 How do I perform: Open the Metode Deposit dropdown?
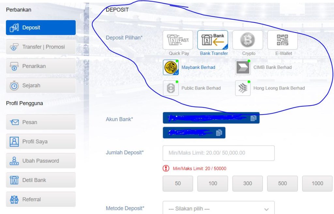pos(218,209)
